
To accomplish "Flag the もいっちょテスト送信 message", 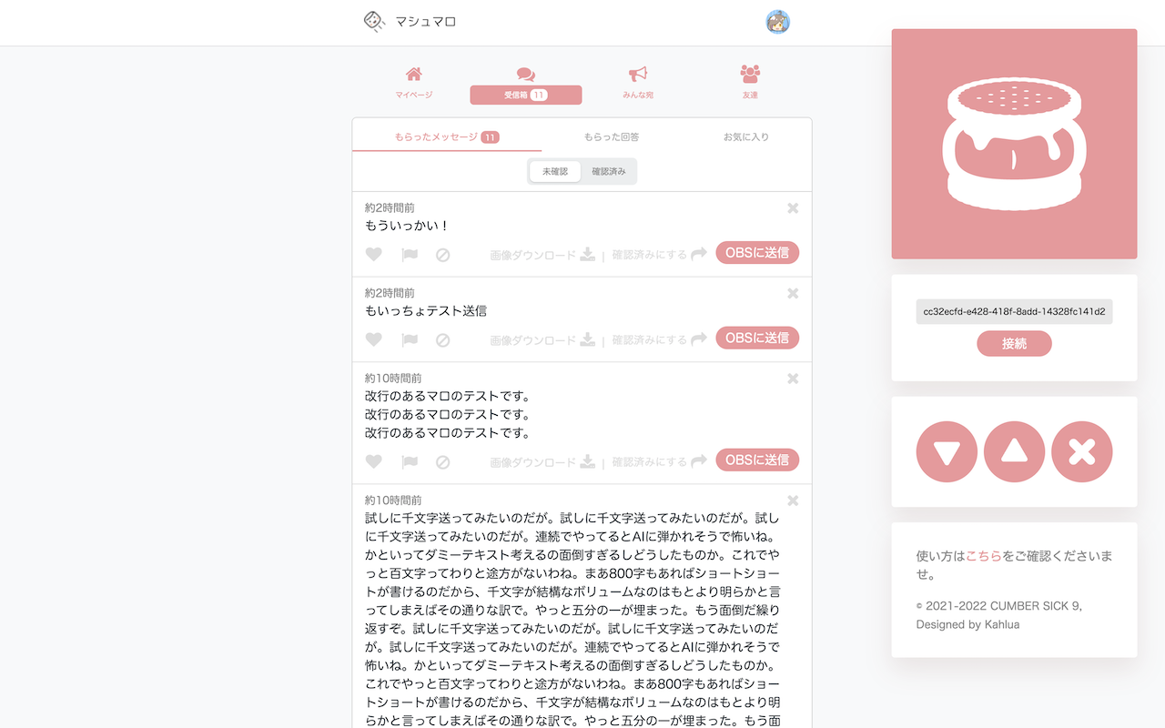I will 409,338.
